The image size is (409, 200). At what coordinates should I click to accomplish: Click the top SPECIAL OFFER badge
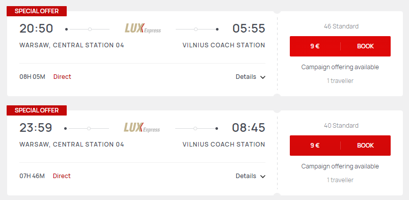click(x=37, y=11)
